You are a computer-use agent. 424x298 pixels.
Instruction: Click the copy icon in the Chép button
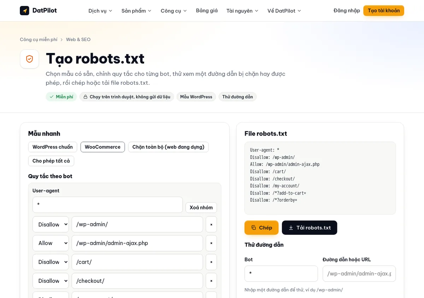[253, 228]
